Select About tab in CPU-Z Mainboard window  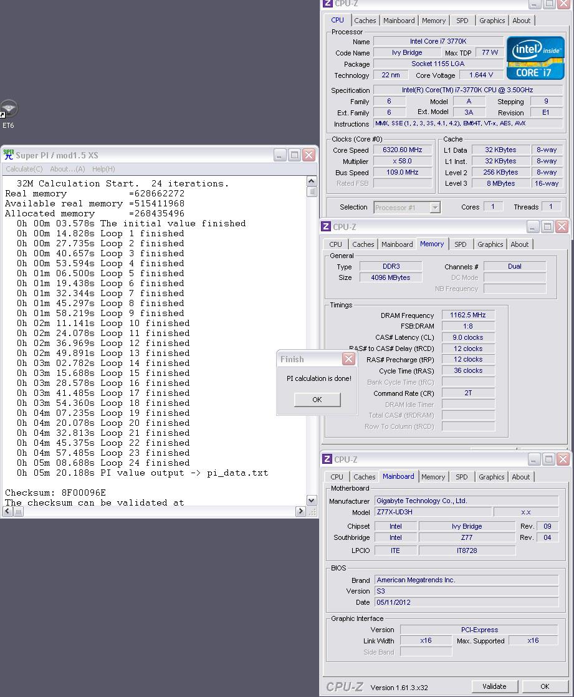pyautogui.click(x=520, y=477)
